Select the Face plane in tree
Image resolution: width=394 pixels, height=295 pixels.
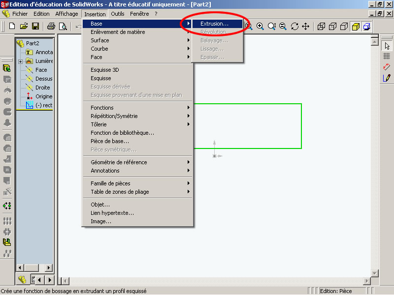tap(36, 70)
